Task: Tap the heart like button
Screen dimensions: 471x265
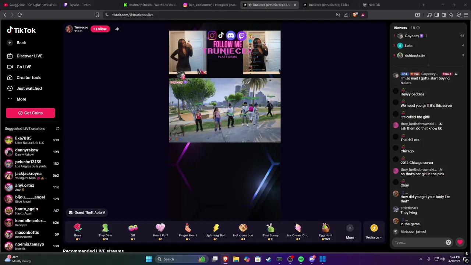Action: coord(460,242)
